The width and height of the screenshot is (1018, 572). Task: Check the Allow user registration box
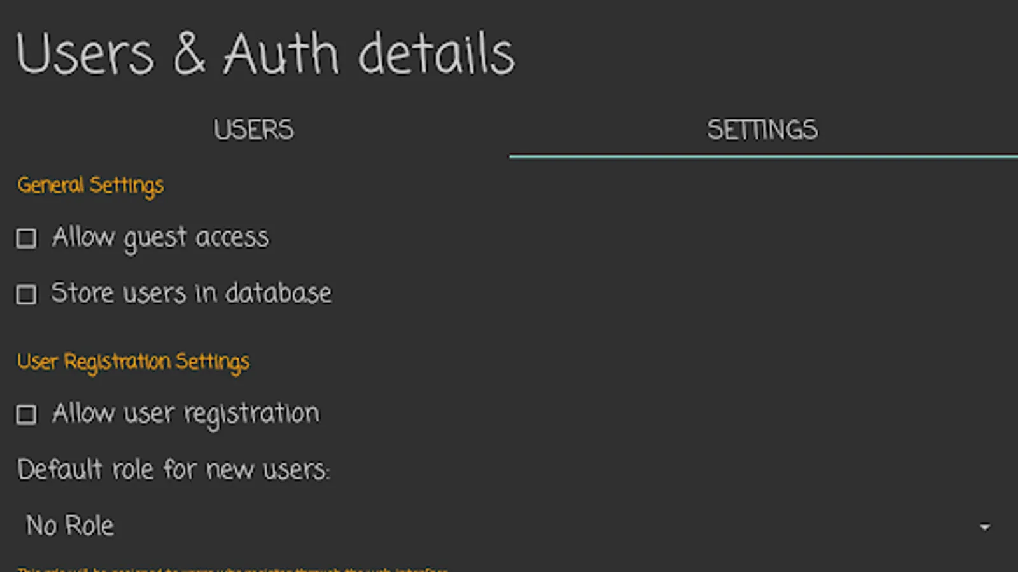pyautogui.click(x=26, y=414)
